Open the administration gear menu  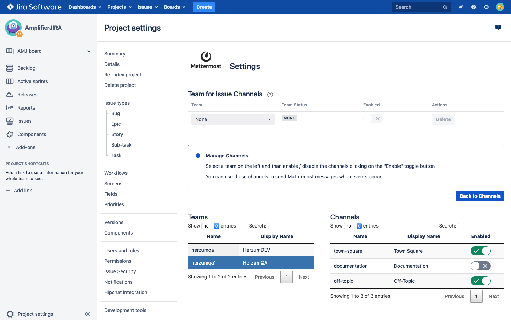pyautogui.click(x=486, y=7)
